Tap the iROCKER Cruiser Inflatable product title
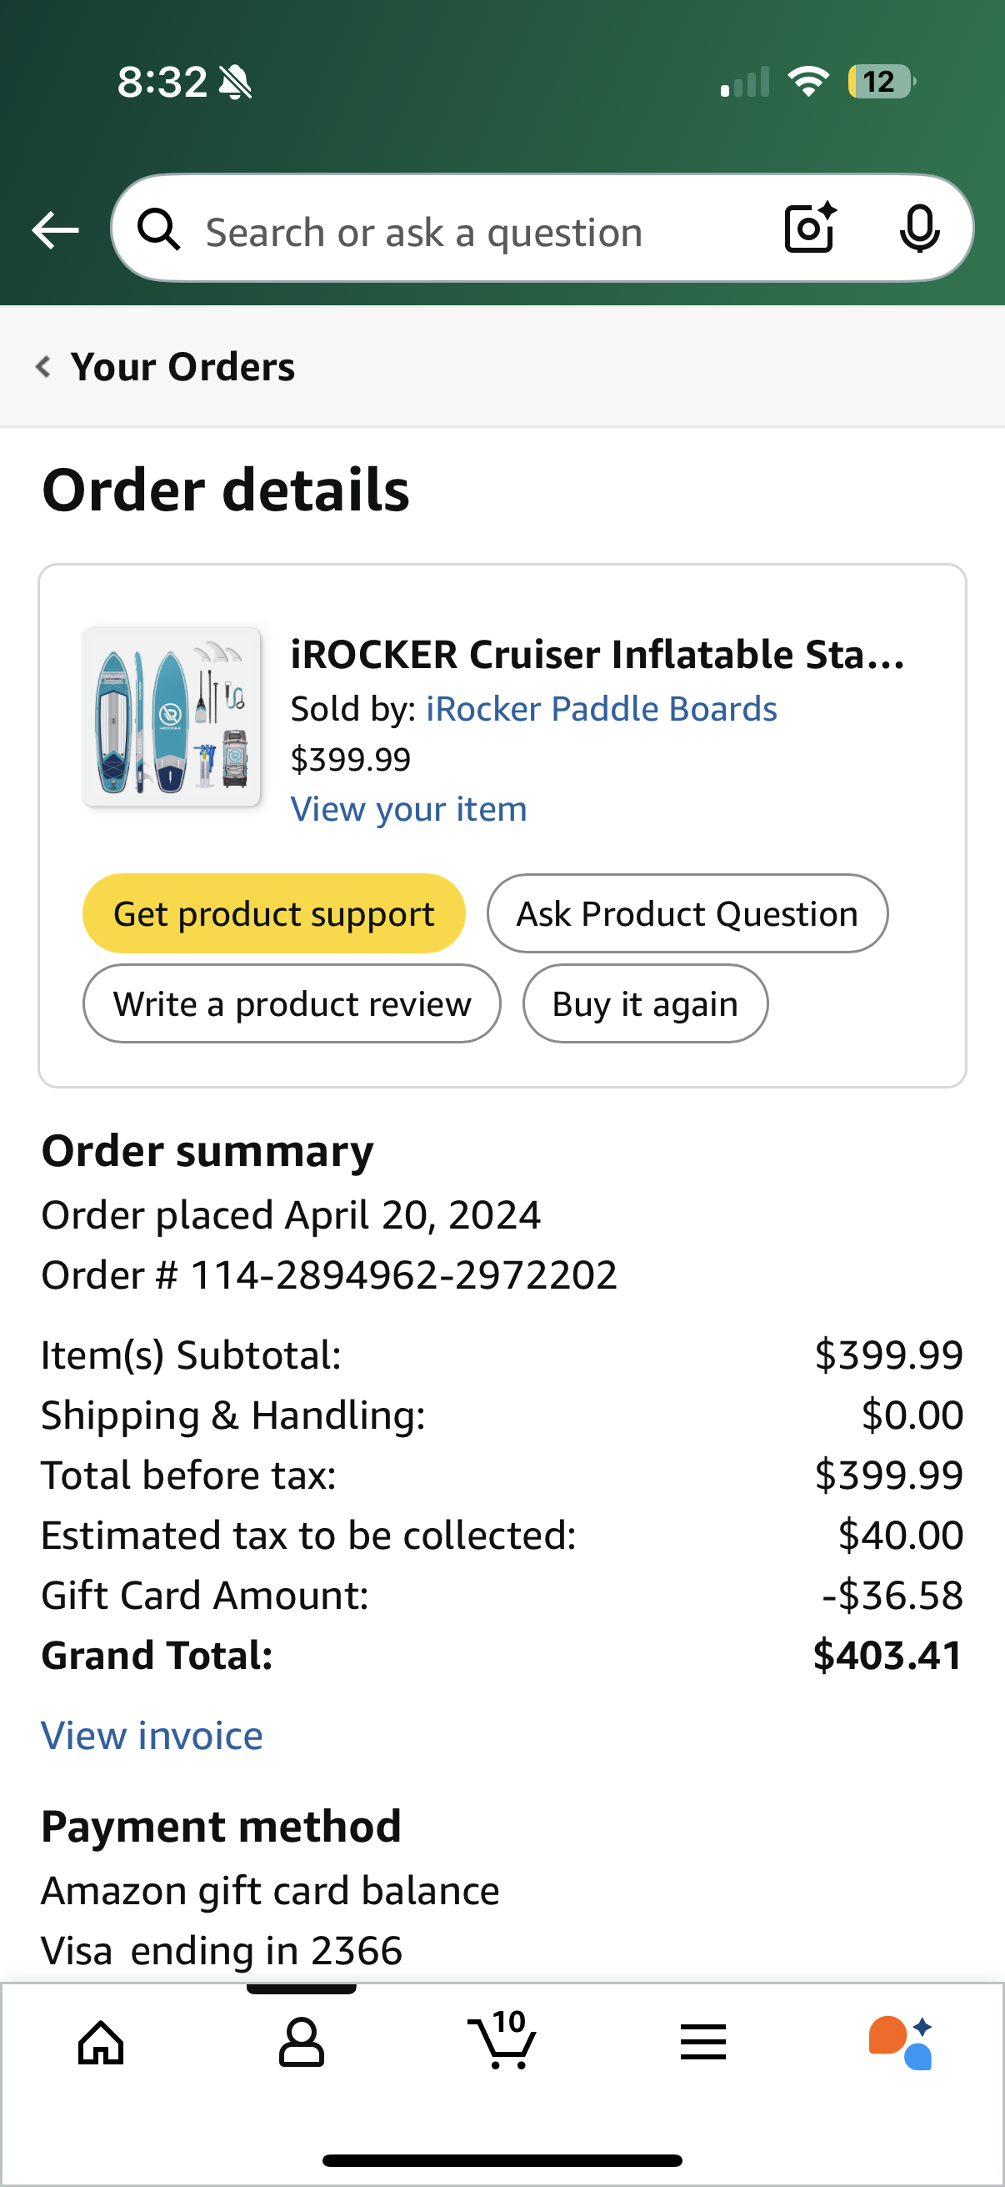 tap(597, 655)
